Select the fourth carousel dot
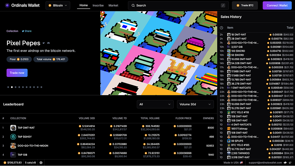Viewport: 295px width, 166px height. 19,87
